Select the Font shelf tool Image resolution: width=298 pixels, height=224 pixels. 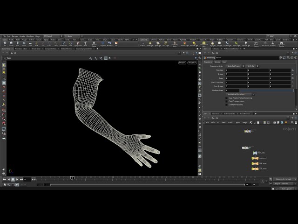(86, 44)
